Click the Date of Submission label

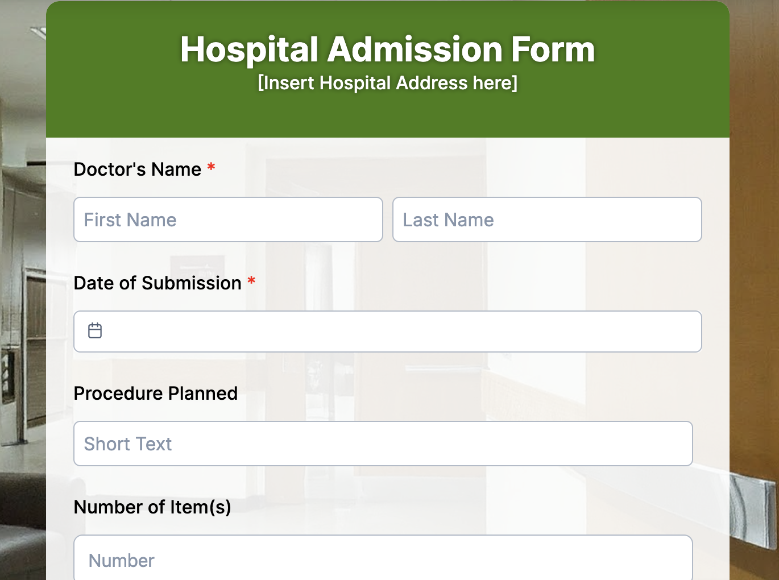(158, 283)
